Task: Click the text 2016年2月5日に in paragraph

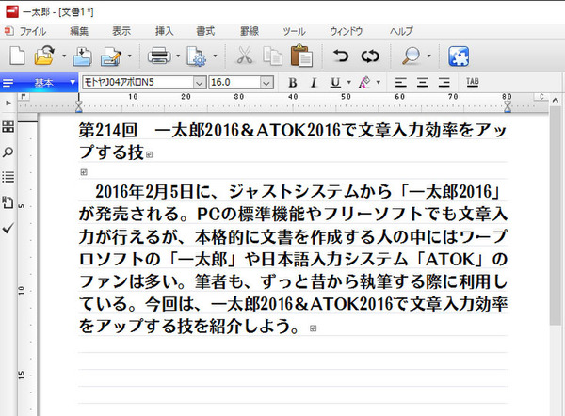Action: tap(152, 192)
